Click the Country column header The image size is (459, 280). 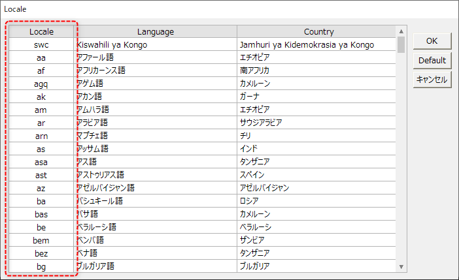tap(318, 31)
